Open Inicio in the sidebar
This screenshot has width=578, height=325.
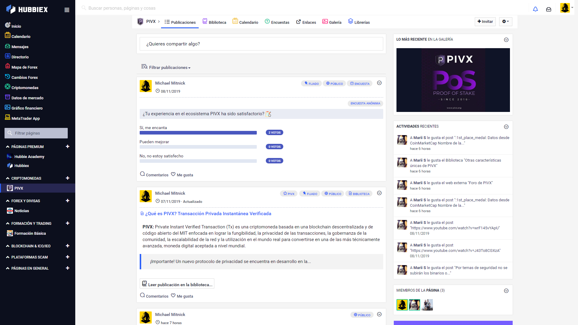click(13, 26)
